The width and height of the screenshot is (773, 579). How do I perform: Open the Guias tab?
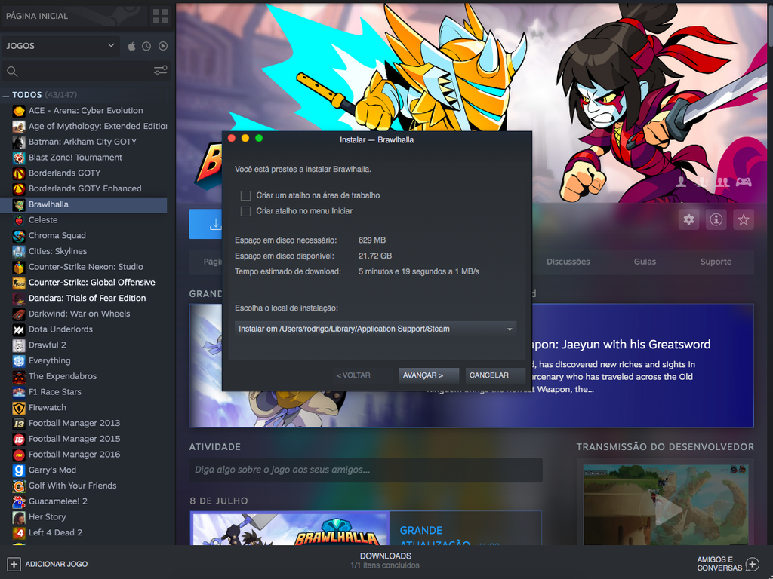click(645, 262)
